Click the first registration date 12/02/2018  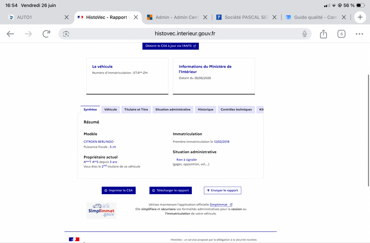click(x=221, y=142)
